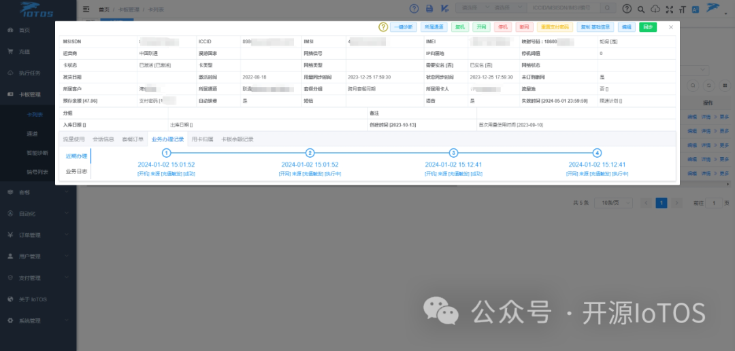Switch to the 流量使用 tab
The height and width of the screenshot is (351, 735).
tap(73, 139)
